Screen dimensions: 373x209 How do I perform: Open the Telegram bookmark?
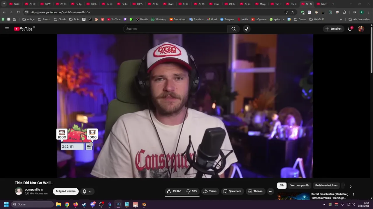[227, 19]
